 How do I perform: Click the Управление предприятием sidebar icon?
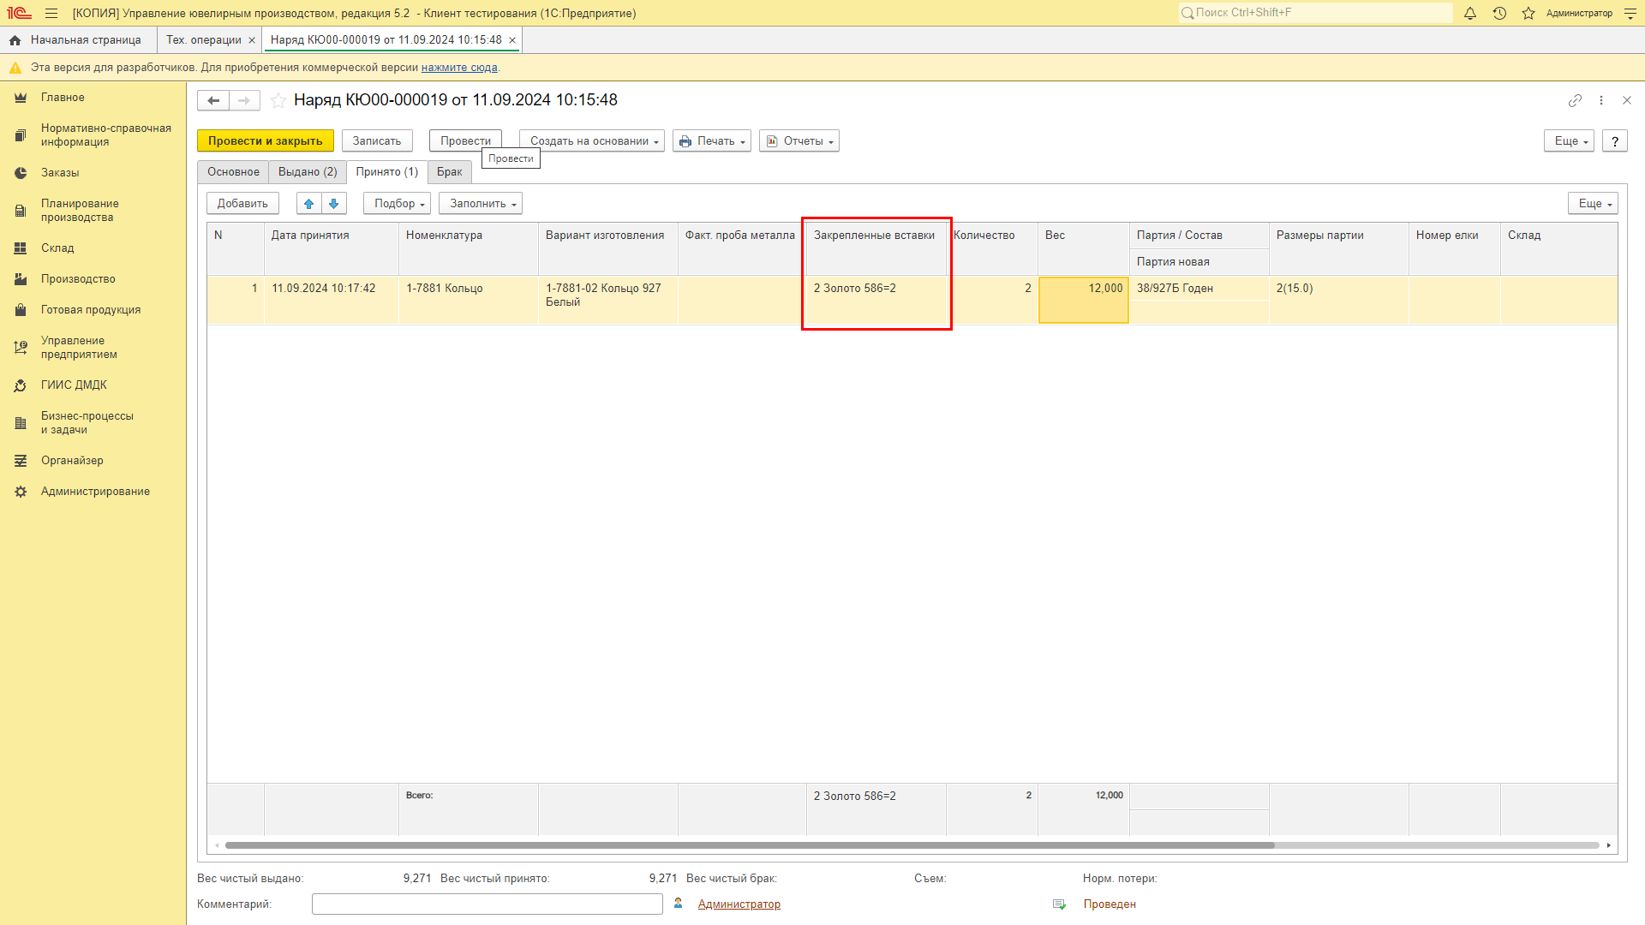21,348
